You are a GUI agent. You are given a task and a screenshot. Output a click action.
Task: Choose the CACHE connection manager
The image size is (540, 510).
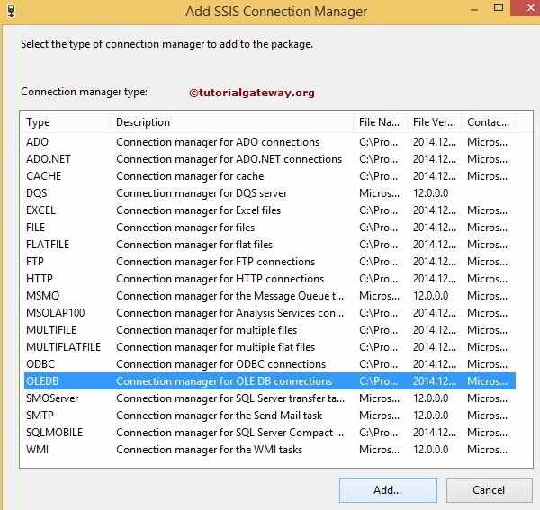pos(270,176)
